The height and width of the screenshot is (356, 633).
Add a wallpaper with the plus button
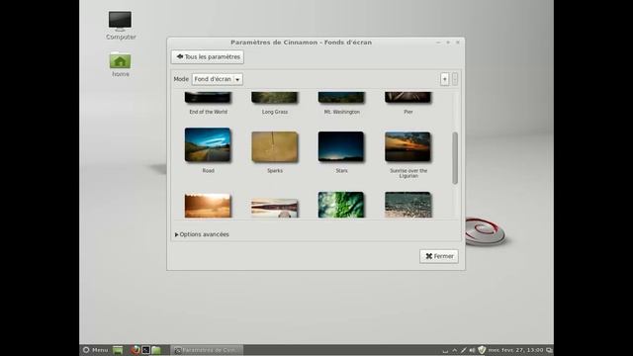coord(444,79)
